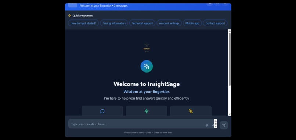296x140 pixels.
Task: Start voice input with the microphone icon
Action: click(213, 125)
